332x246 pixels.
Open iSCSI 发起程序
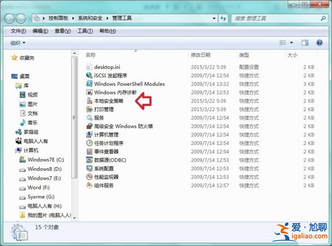(106, 76)
